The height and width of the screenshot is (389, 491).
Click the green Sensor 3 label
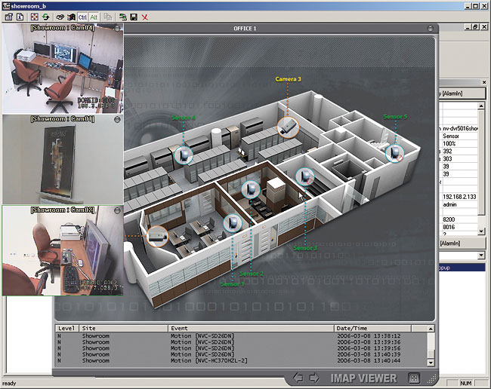(x=305, y=248)
